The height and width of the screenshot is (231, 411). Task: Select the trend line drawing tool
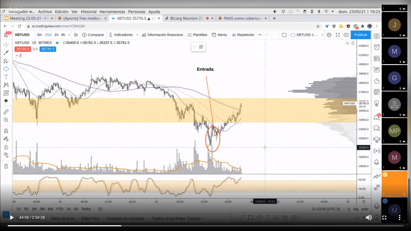coord(6,53)
